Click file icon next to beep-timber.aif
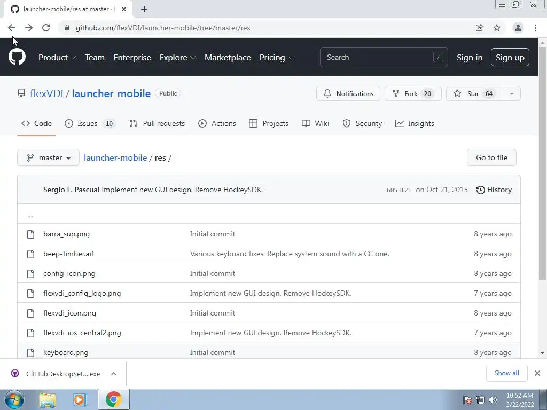The height and width of the screenshot is (410, 547). tap(30, 254)
